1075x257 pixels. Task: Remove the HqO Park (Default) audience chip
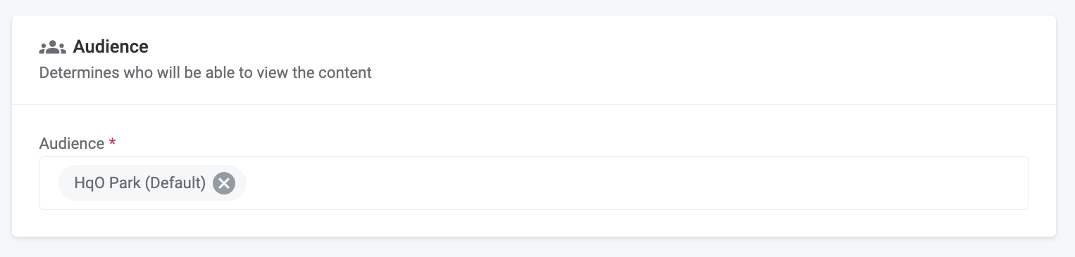click(x=224, y=183)
